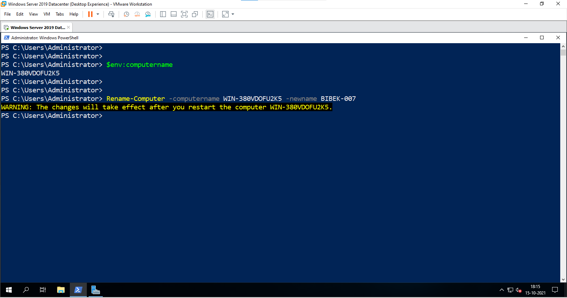
Task: Click the muted volume tray icon
Action: (519, 290)
